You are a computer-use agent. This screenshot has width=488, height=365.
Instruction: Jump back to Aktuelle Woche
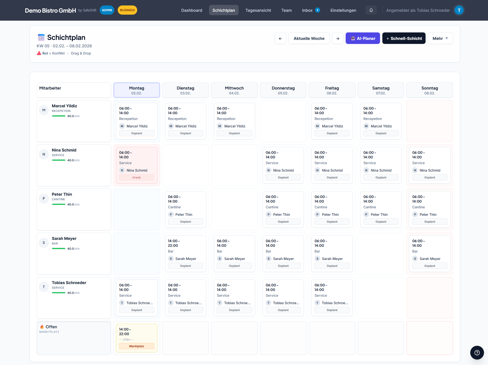point(309,38)
